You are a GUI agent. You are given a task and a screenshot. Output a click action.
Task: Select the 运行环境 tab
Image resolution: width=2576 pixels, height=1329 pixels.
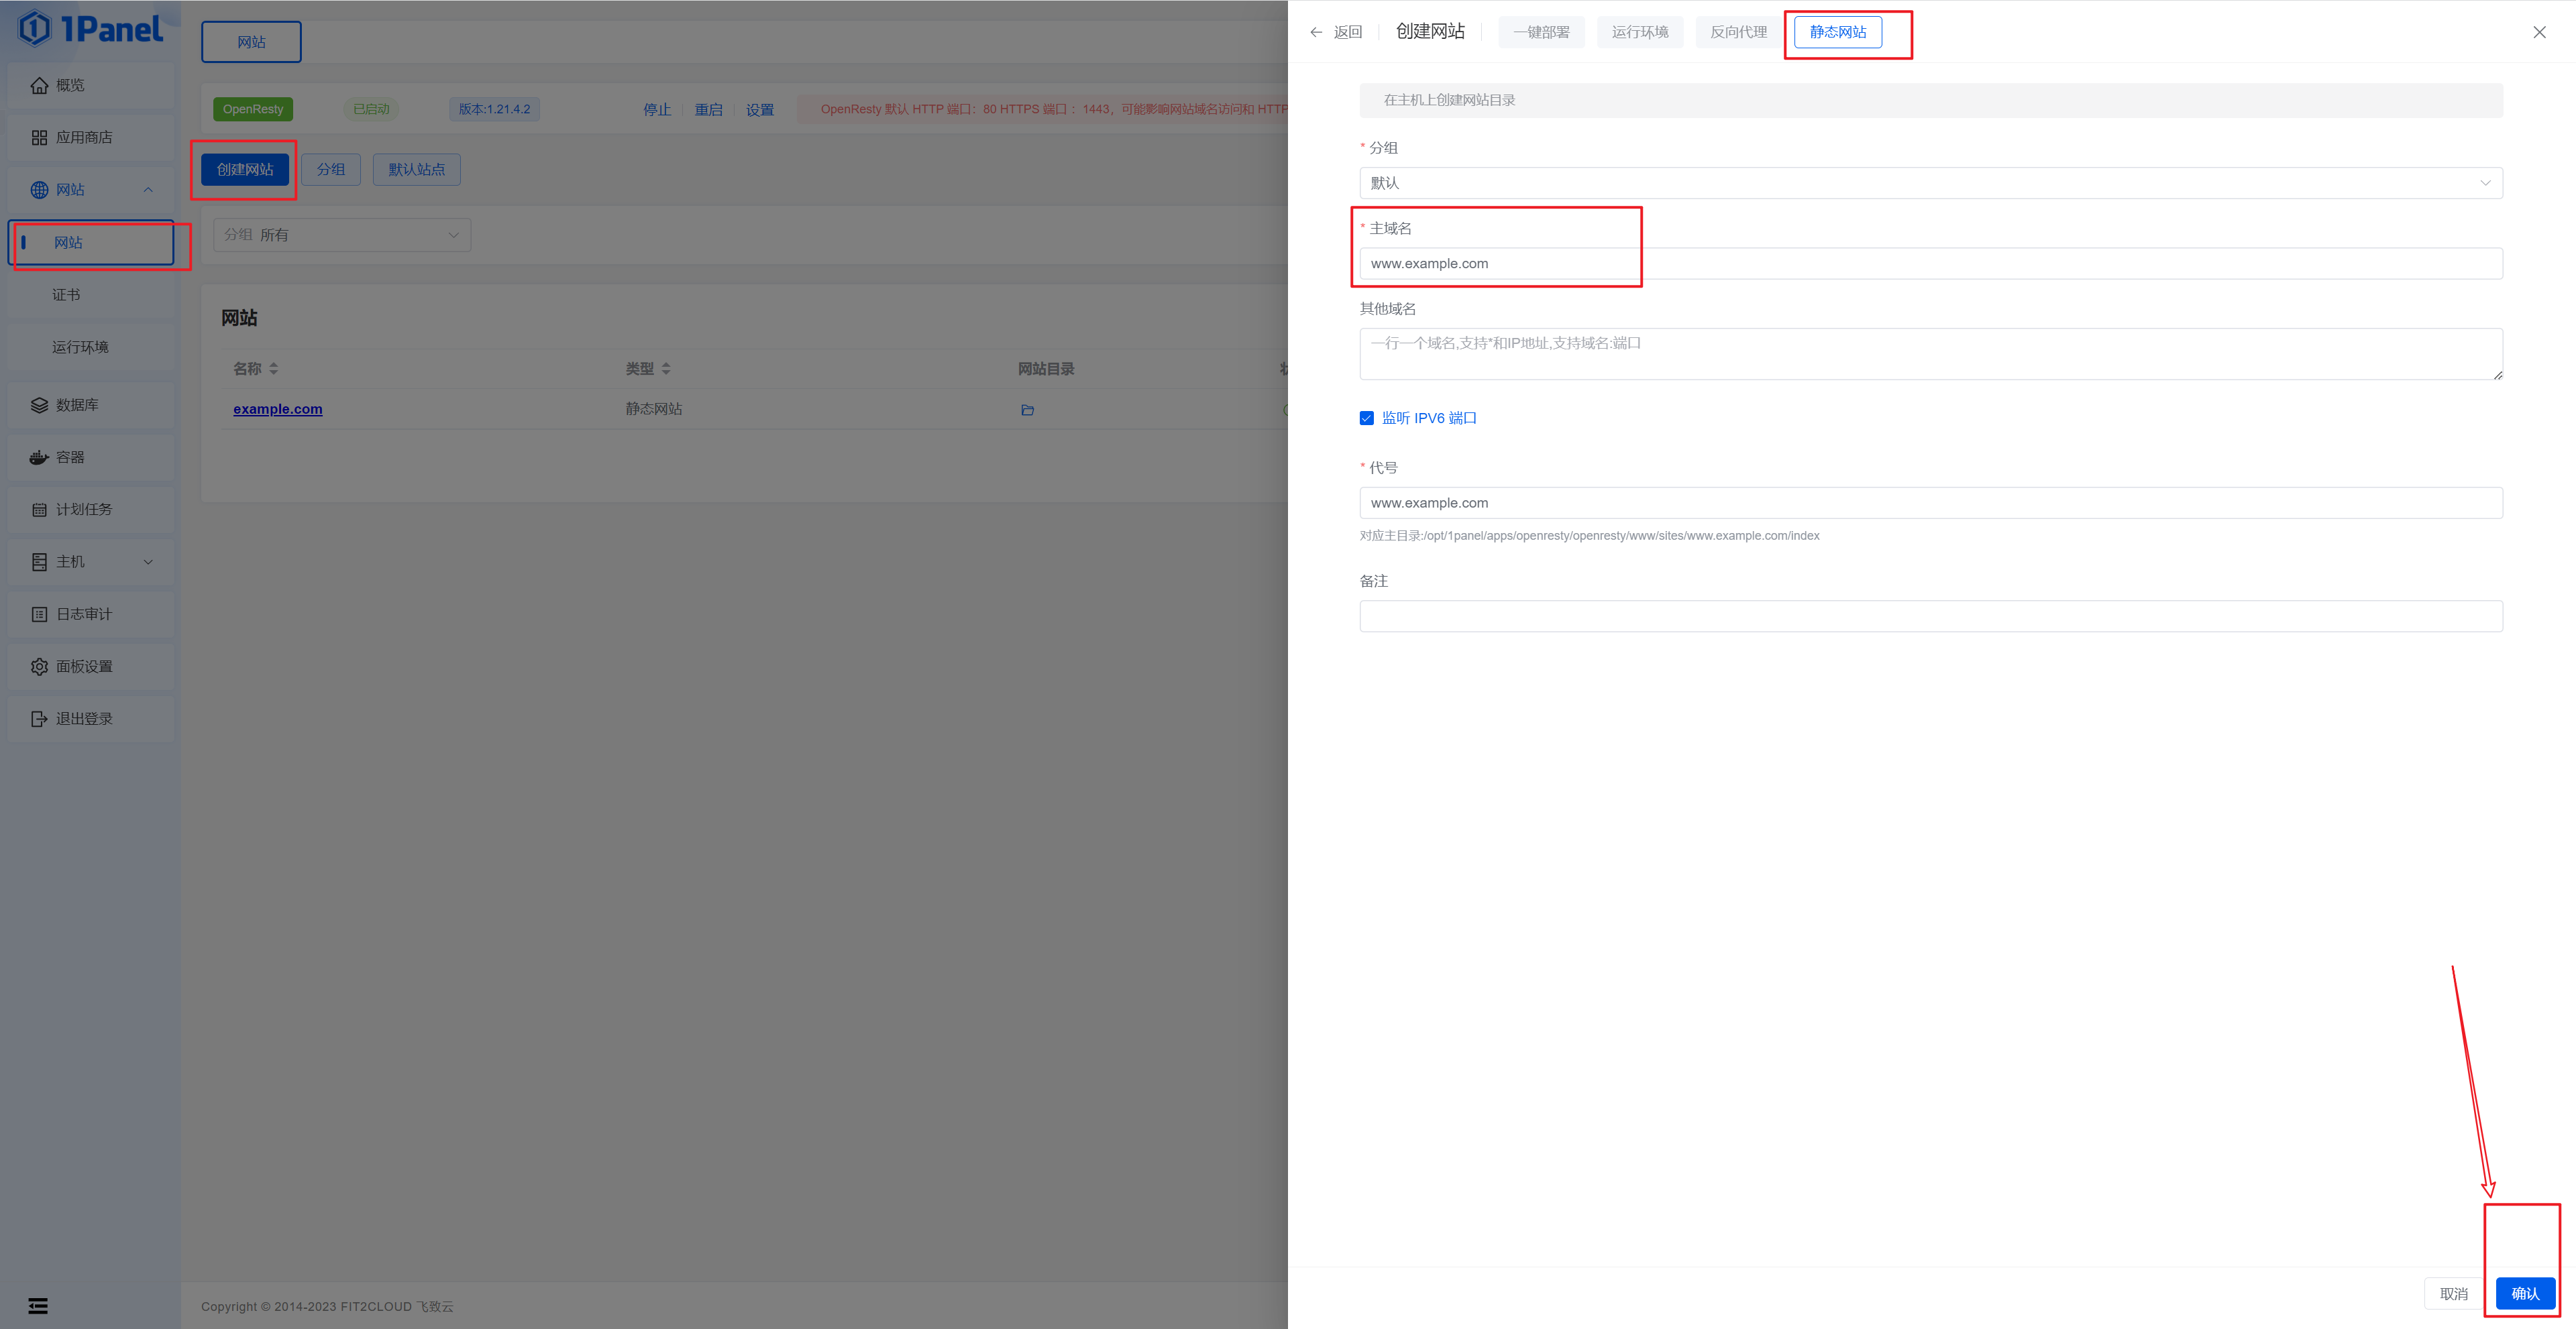(1639, 32)
